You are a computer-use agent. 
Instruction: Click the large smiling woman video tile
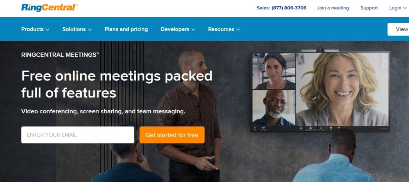point(342,89)
